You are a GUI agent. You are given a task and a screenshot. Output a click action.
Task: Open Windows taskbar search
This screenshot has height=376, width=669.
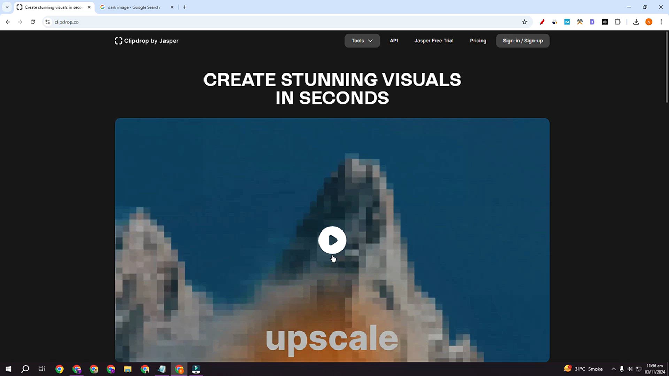pyautogui.click(x=25, y=369)
